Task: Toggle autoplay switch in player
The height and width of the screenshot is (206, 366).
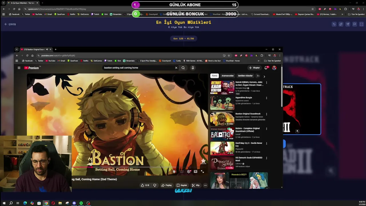Action: 174,172
